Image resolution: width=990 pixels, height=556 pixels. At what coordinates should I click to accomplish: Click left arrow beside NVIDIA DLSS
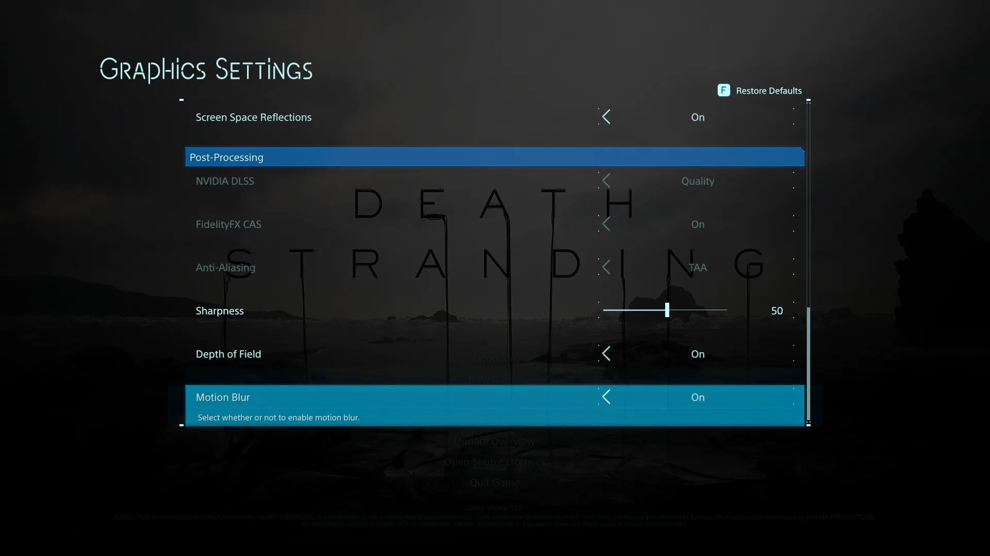pos(606,181)
